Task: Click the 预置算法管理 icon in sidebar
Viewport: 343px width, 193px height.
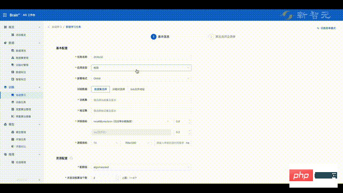Action: (x=13, y=109)
